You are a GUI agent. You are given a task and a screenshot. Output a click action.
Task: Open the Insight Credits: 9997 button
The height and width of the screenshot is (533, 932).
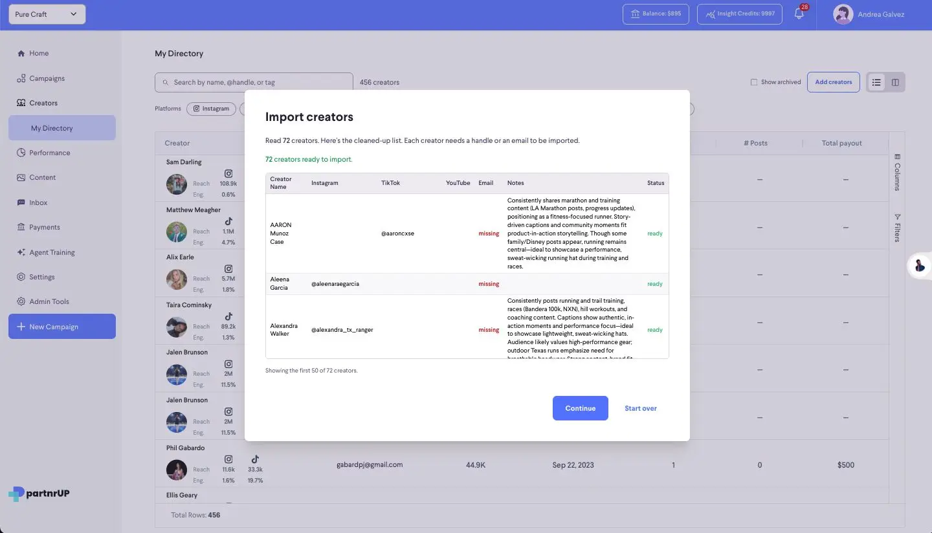click(740, 14)
